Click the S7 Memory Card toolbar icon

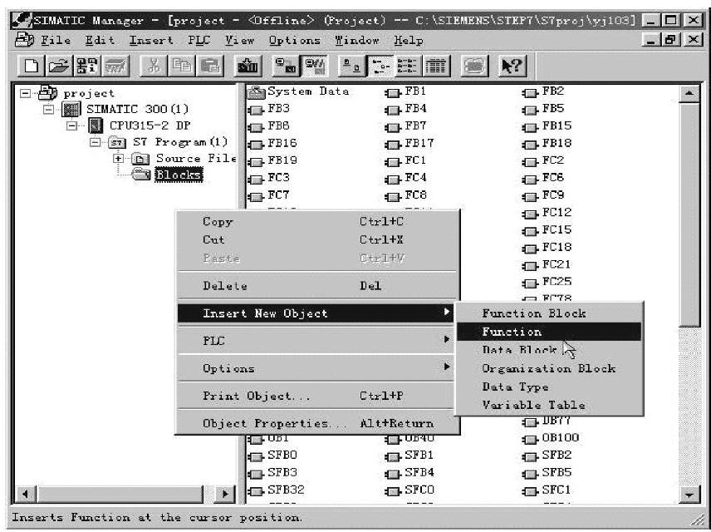[x=115, y=66]
